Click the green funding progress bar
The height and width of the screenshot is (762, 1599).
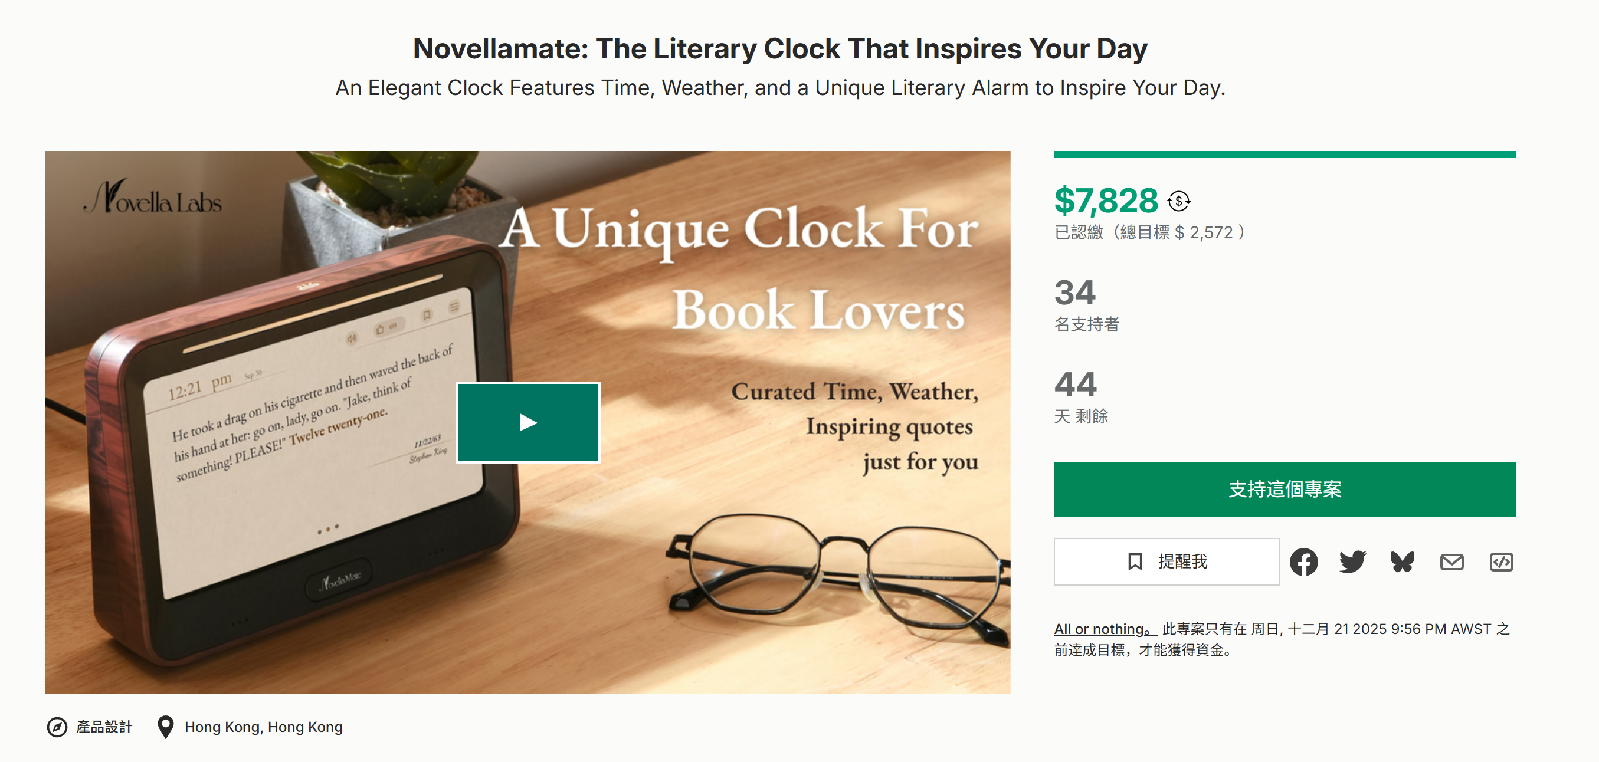pyautogui.click(x=1284, y=155)
